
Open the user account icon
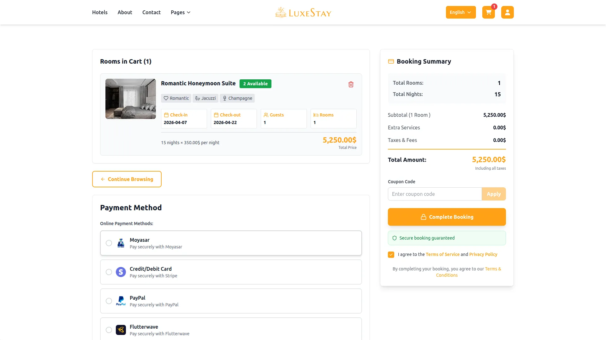pos(507,12)
